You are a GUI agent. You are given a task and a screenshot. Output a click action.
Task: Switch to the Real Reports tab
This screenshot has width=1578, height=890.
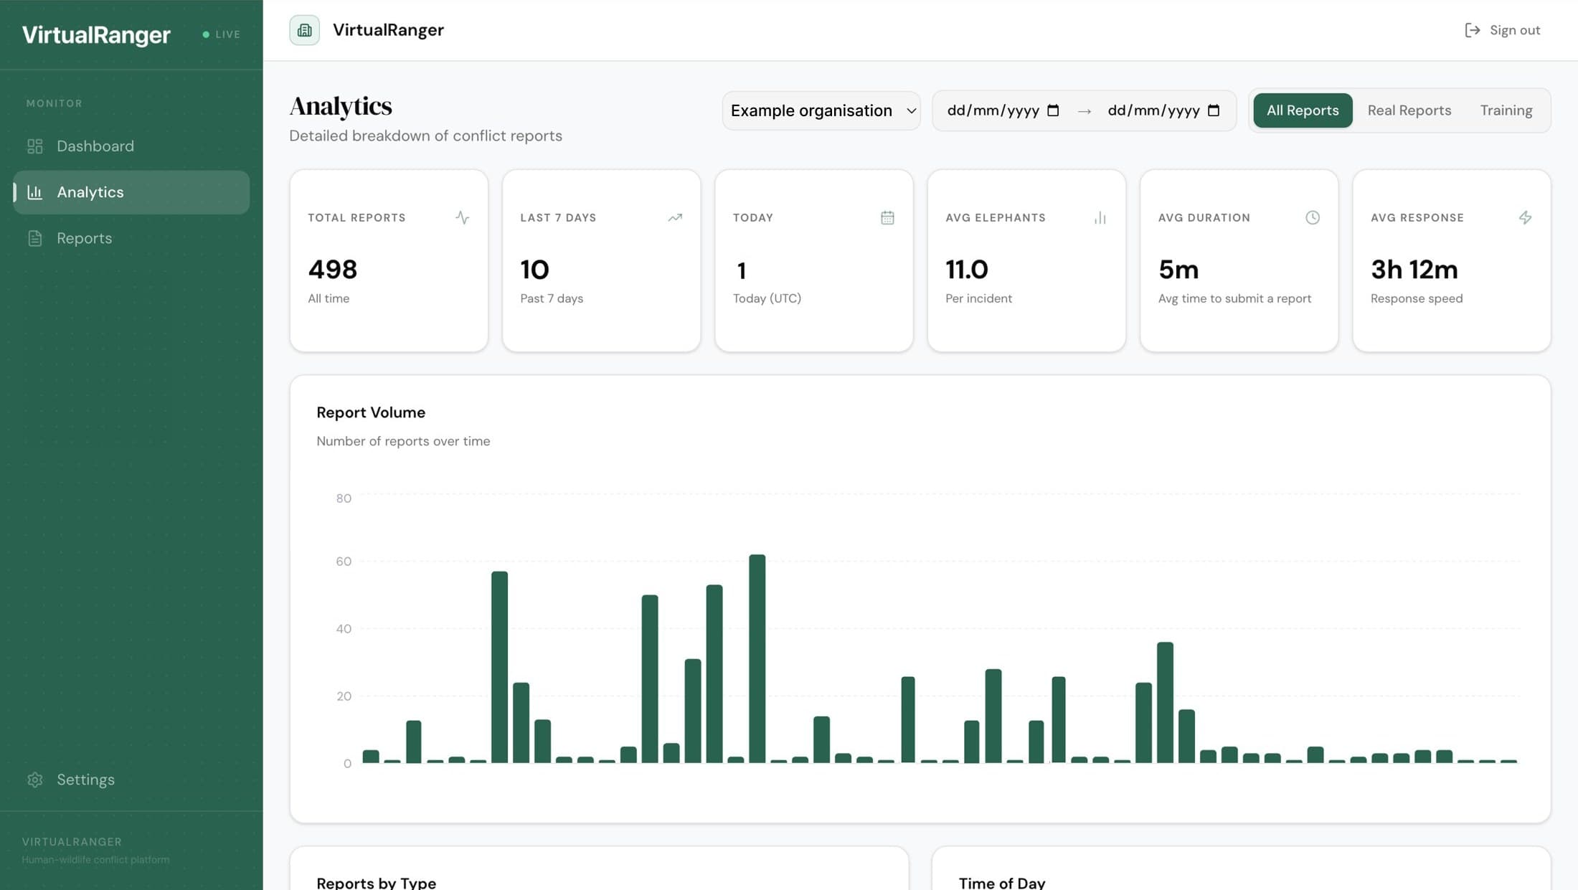[x=1409, y=110]
